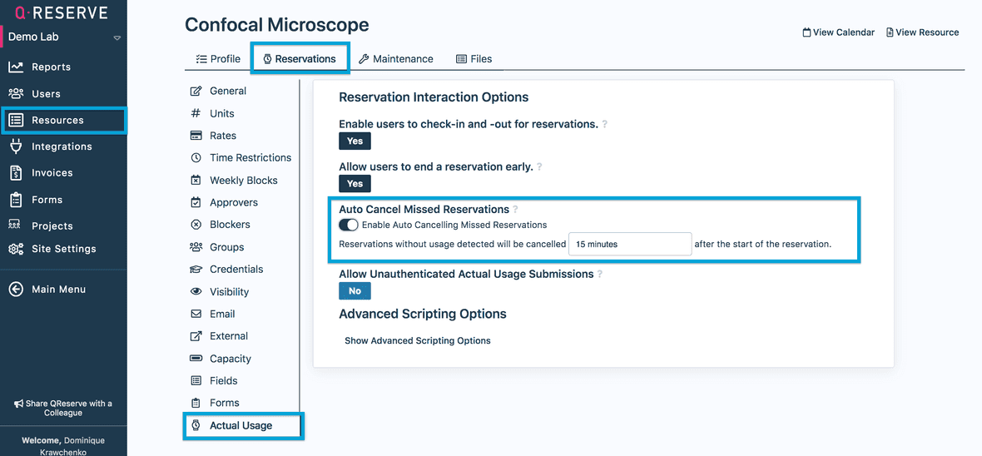Toggle the check-in and -out Yes button
This screenshot has width=982, height=456.
(x=355, y=141)
